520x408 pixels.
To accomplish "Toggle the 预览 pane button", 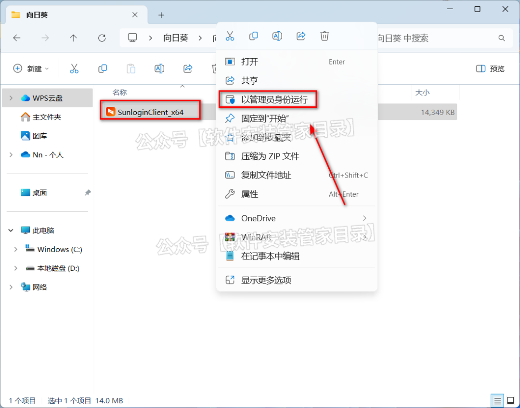I will tap(490, 69).
